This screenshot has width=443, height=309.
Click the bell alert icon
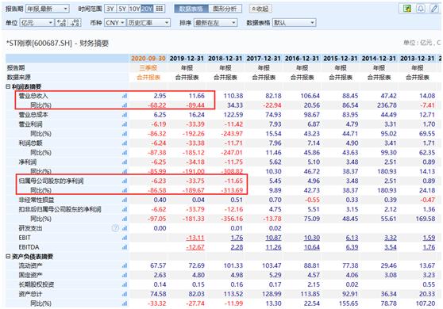click(421, 9)
